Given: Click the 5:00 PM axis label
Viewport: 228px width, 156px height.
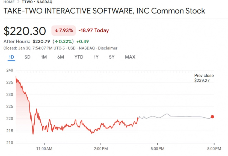Looking at the screenshot, I should (158, 149).
